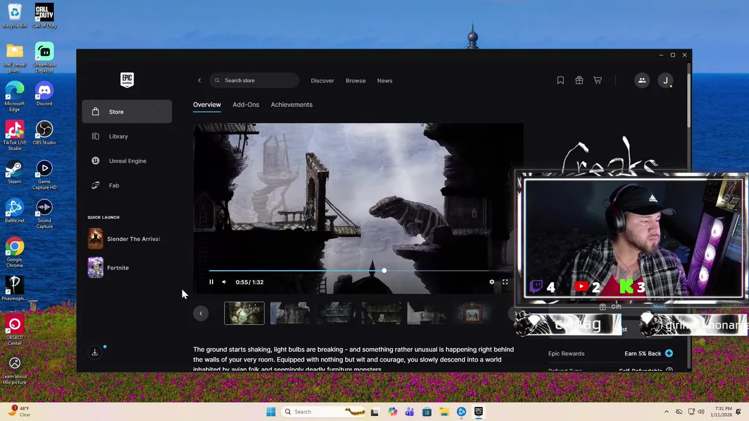Open Google Chrome desktop shortcut

[x=15, y=253]
